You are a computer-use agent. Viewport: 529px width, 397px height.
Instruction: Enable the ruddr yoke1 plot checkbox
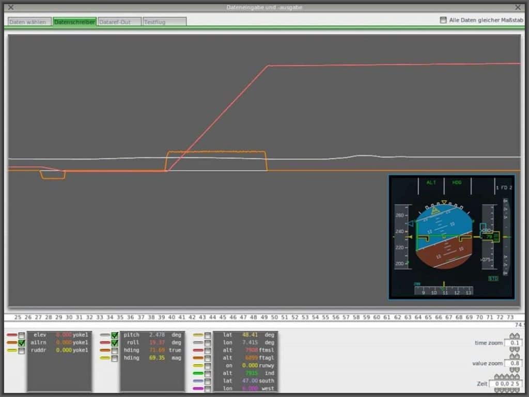point(22,351)
